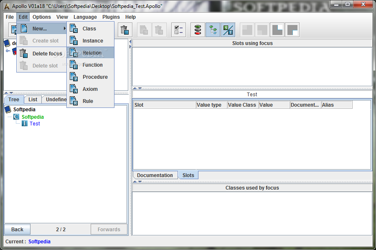Screen dimensions: 376x250
Task: Click the I instance icon next to Test
Action: click(x=25, y=123)
